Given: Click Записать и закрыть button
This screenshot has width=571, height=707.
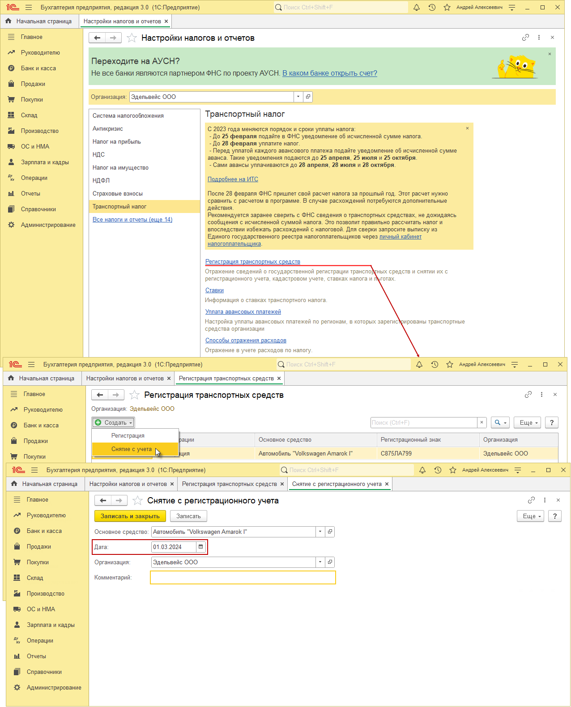Looking at the screenshot, I should click(x=130, y=516).
